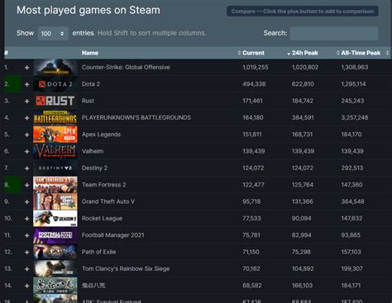Open the 鬼谷八荒 game thumbnail
392x303 pixels.
coord(55,286)
